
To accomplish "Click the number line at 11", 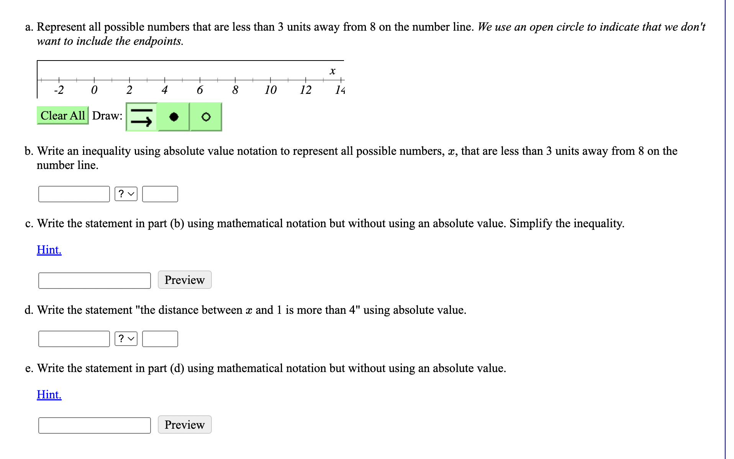I will tap(288, 79).
